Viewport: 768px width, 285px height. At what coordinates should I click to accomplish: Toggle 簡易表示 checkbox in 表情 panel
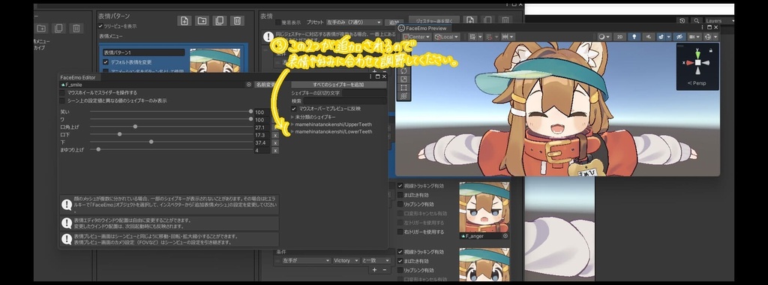coord(278,22)
